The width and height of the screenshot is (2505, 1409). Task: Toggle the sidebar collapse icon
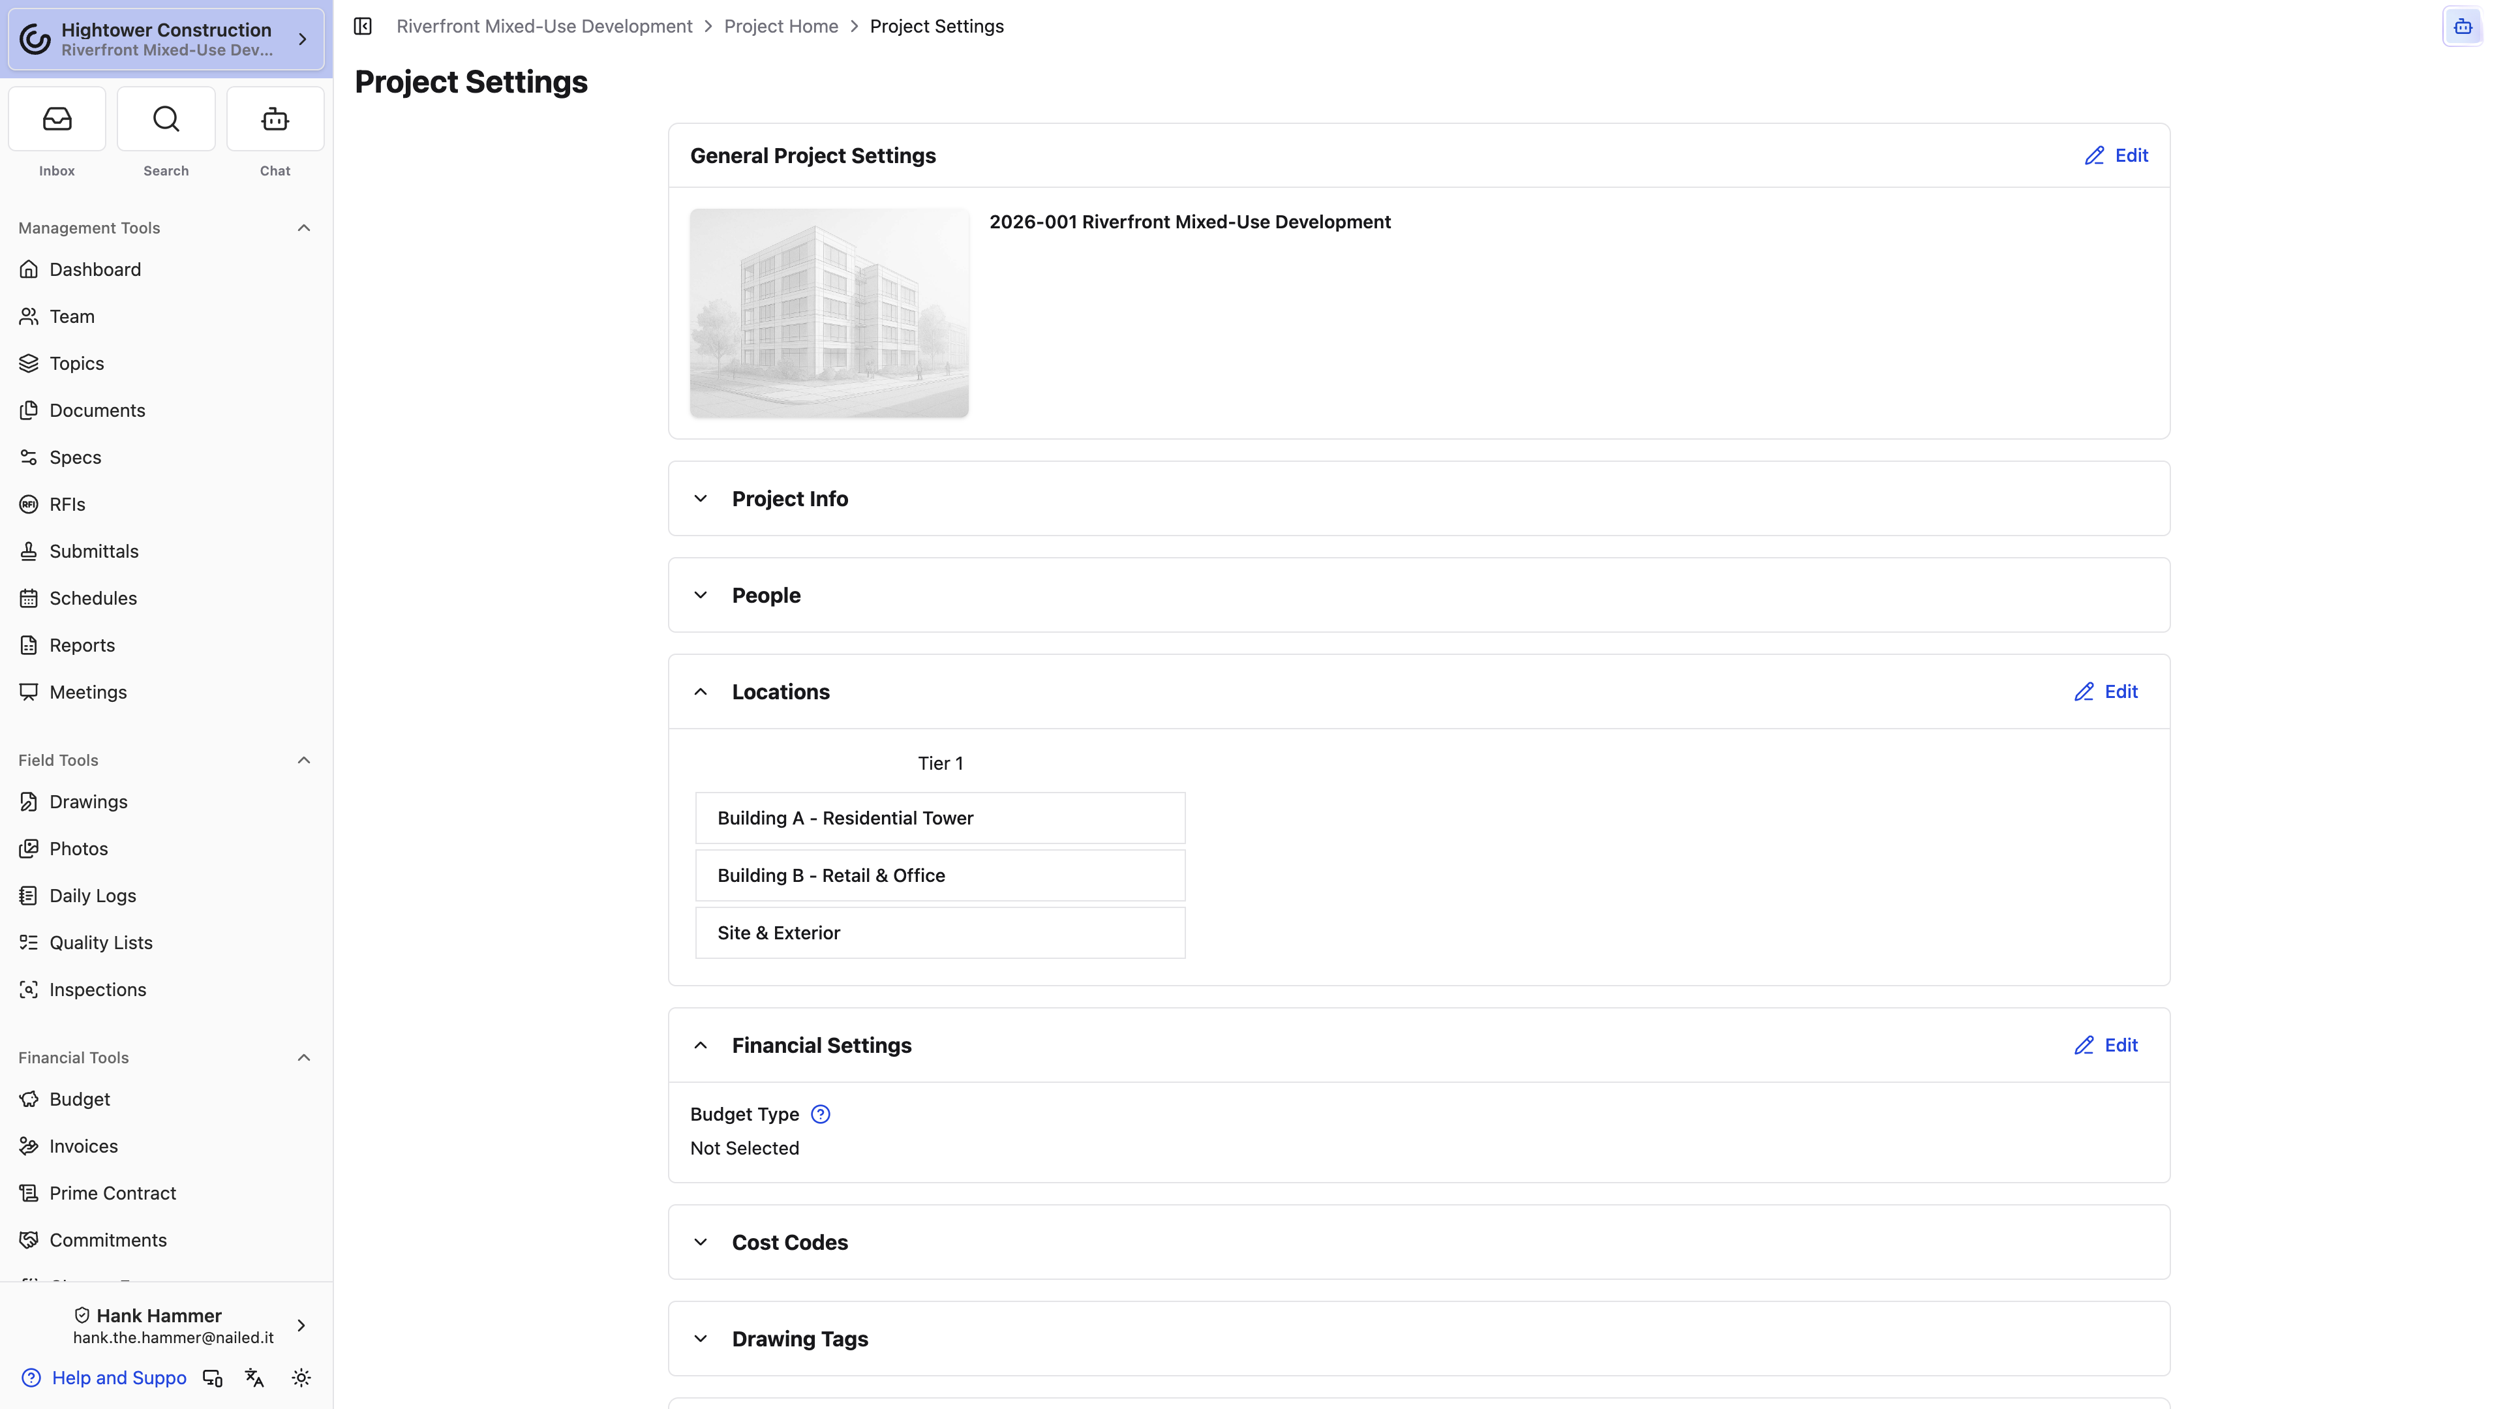[363, 26]
